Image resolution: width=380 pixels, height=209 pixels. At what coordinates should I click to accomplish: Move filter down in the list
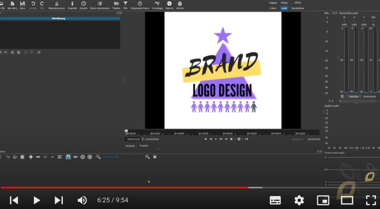coord(32,52)
